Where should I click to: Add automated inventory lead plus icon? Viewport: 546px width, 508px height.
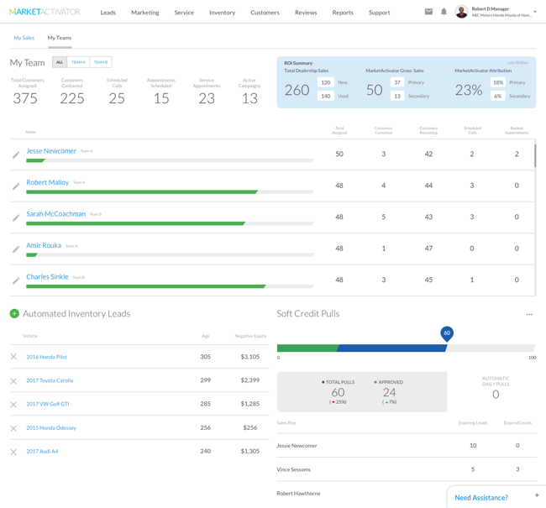tap(14, 313)
